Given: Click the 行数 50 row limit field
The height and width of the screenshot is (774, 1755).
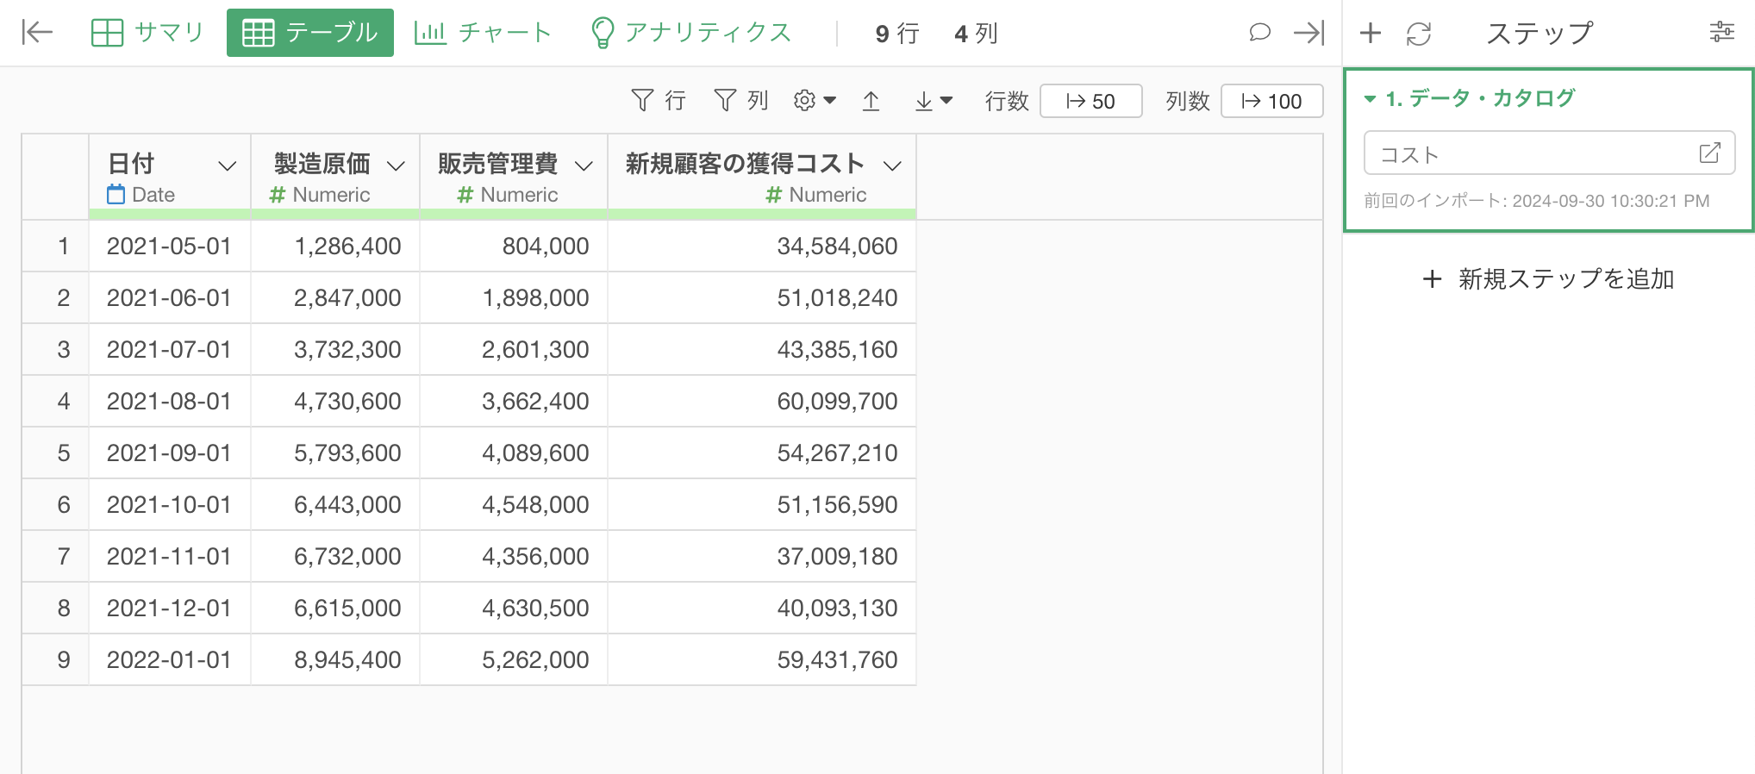Looking at the screenshot, I should [1090, 101].
